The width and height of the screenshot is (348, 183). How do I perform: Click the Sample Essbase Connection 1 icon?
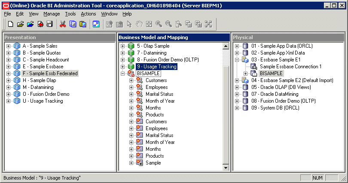(x=253, y=67)
